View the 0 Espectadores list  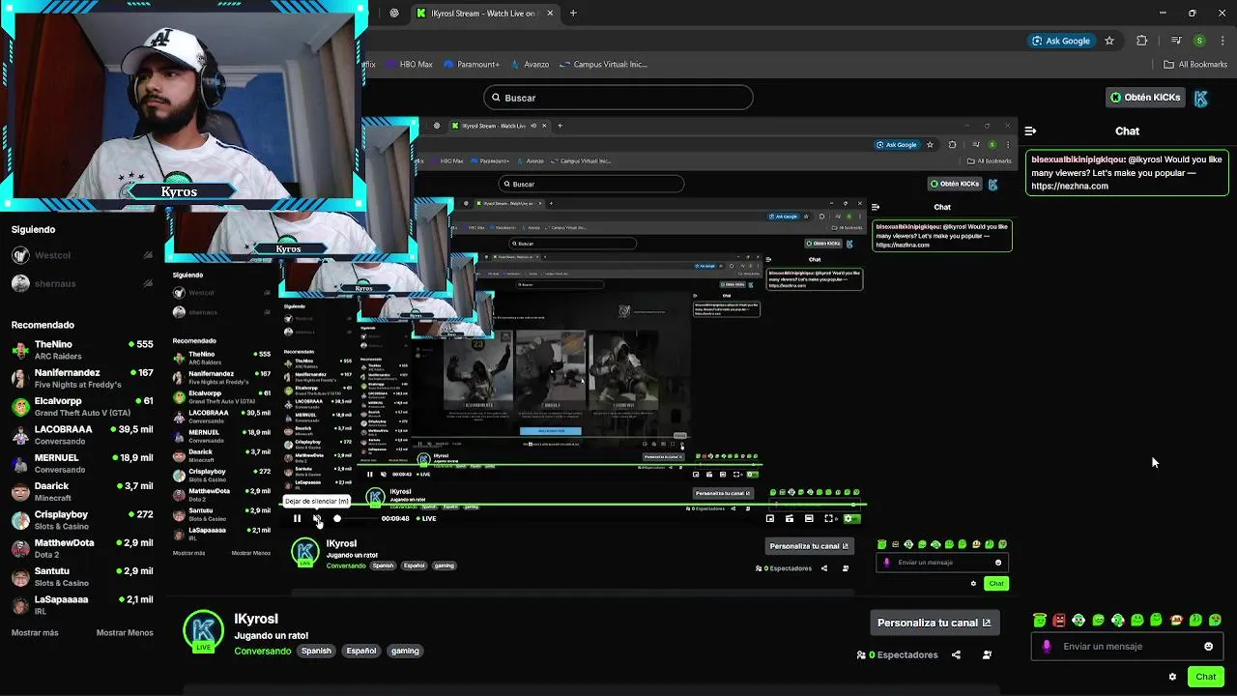(897, 654)
